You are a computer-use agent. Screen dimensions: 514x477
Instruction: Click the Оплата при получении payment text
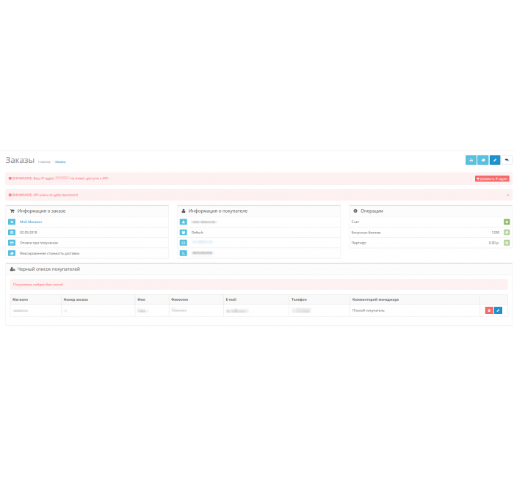point(39,243)
